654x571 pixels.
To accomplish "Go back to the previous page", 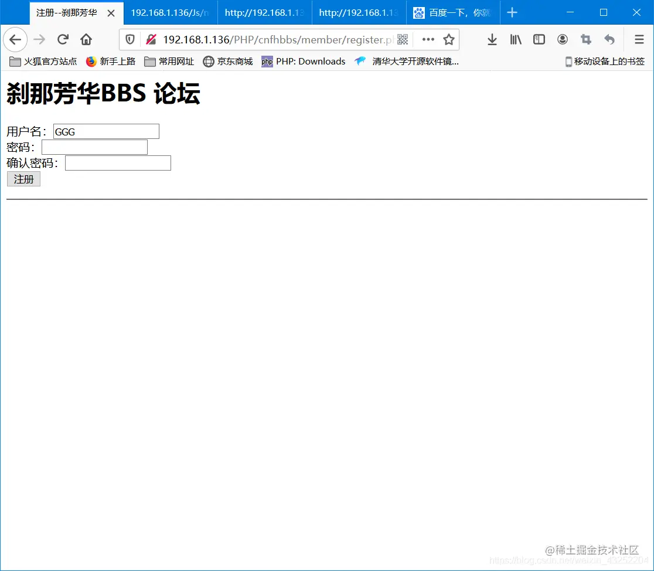I will click(x=15, y=40).
